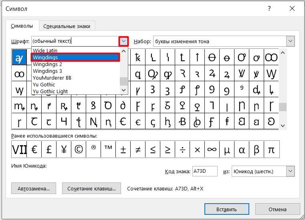Image resolution: width=305 pixels, height=220 pixels.
Task: Select the pound £ recent symbol
Action: 49,149
